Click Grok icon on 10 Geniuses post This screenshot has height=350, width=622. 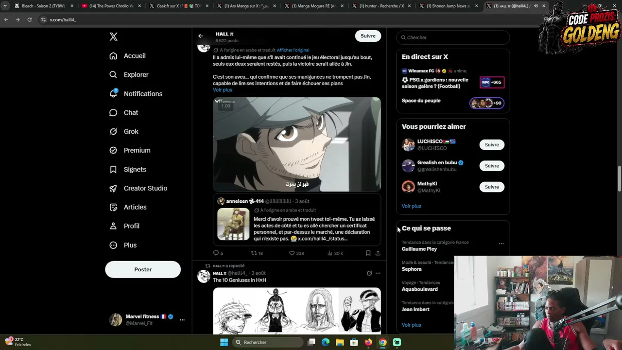pos(369,273)
